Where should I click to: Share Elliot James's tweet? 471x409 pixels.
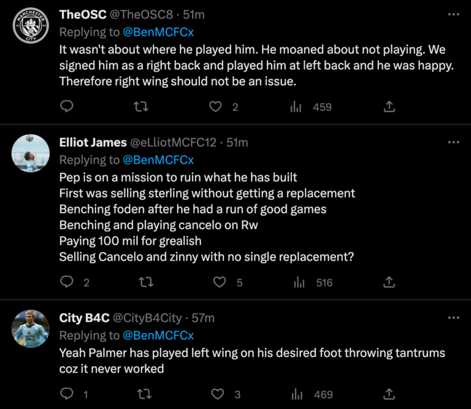coord(389,282)
